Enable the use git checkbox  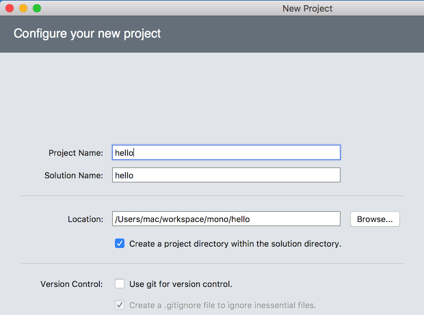tap(120, 284)
